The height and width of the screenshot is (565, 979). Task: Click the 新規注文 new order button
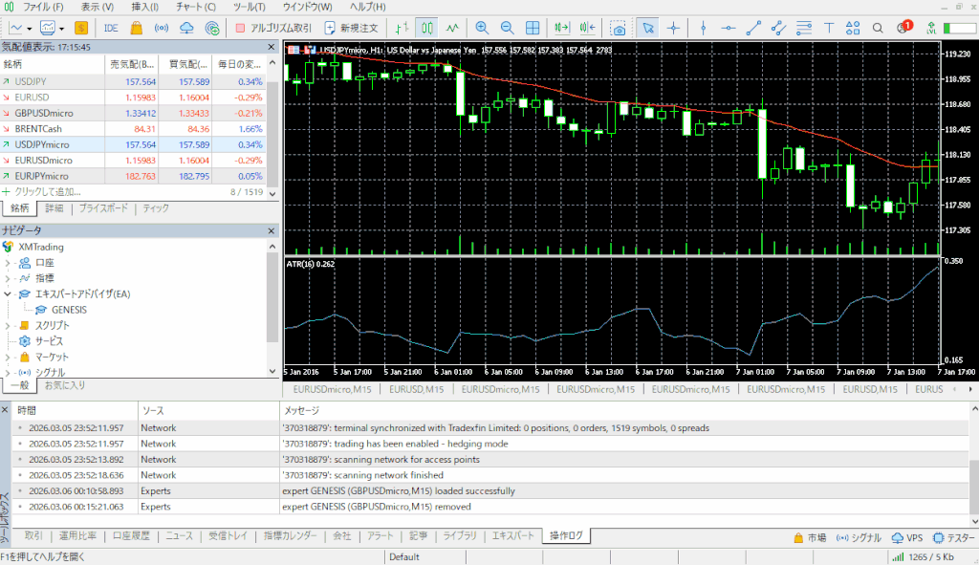click(x=356, y=28)
